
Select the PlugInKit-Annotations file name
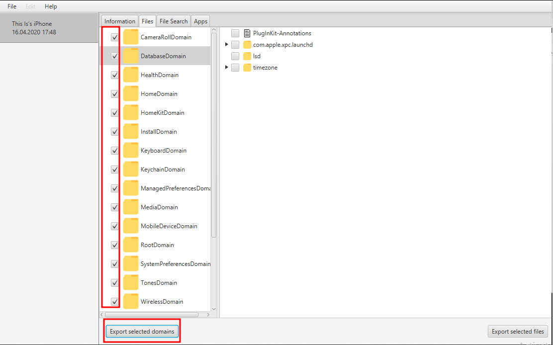pos(282,33)
